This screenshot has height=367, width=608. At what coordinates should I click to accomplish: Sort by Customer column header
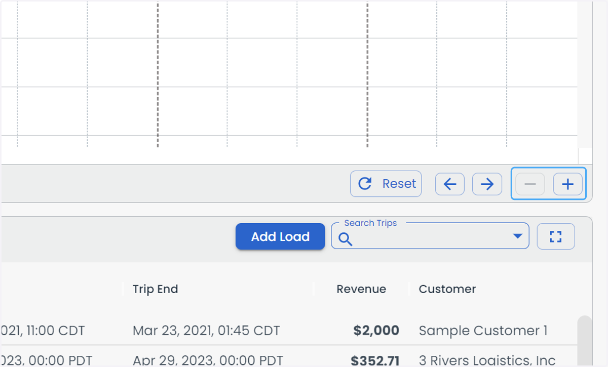tap(447, 289)
